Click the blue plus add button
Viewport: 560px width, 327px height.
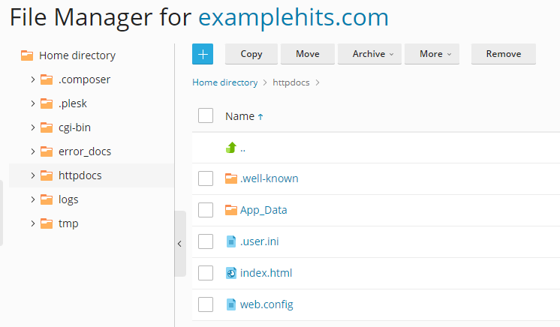pyautogui.click(x=203, y=54)
